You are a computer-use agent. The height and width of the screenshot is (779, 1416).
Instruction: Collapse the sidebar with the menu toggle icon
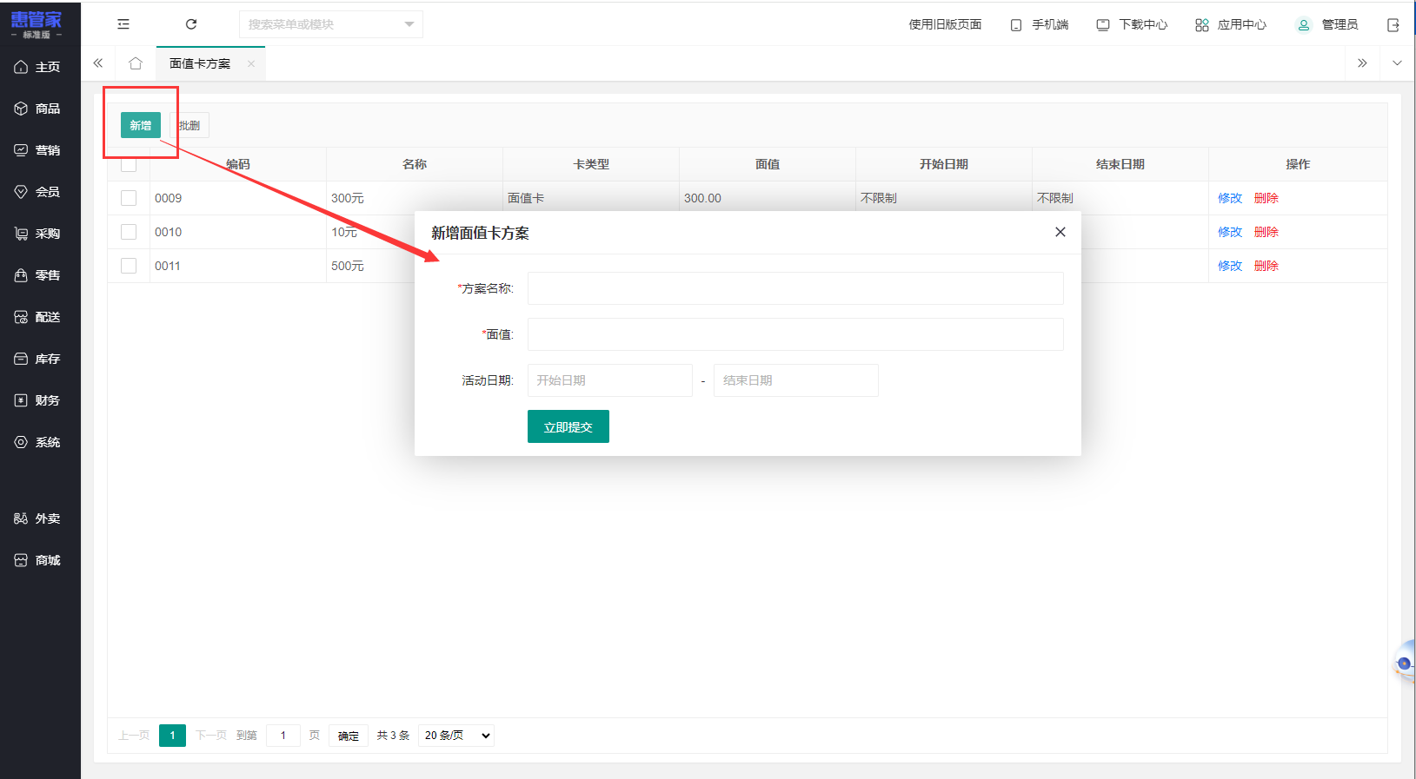click(123, 24)
